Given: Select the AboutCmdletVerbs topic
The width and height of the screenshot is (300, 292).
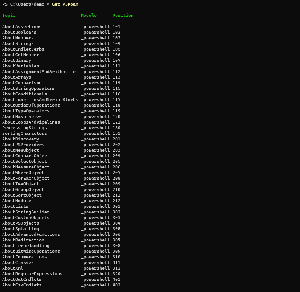Looking at the screenshot, I should pyautogui.click(x=23, y=49).
